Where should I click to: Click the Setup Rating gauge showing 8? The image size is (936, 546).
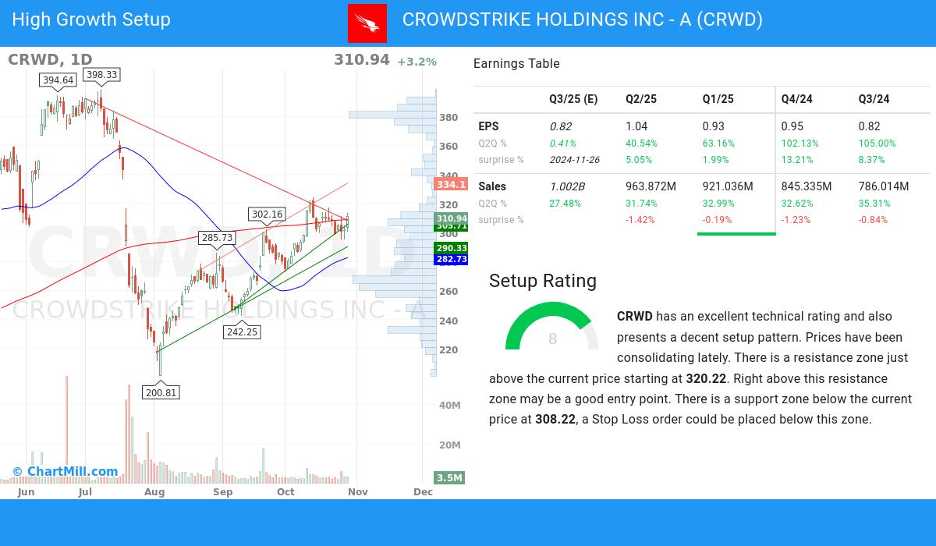(x=552, y=326)
